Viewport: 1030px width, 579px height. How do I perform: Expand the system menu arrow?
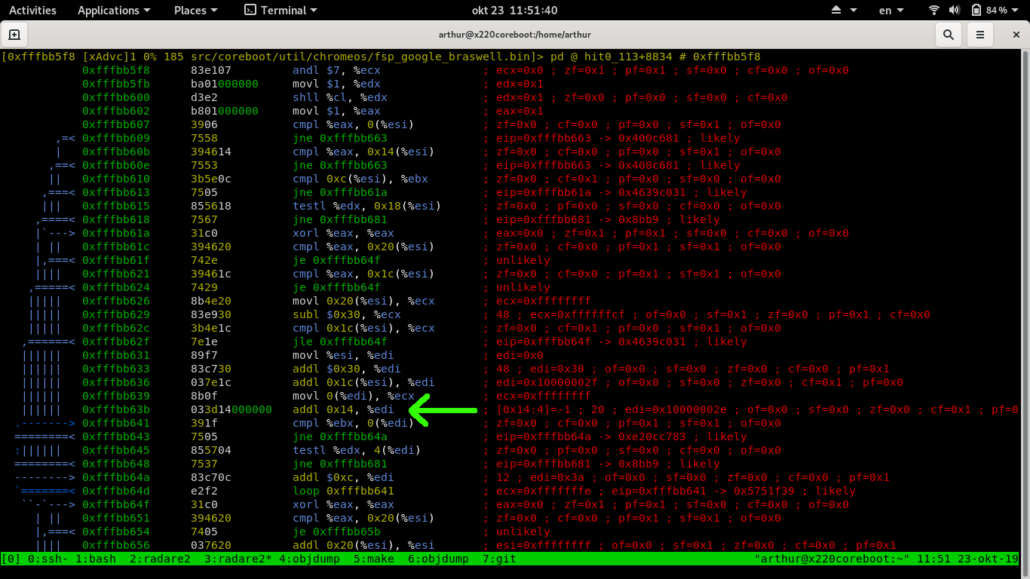pos(1016,11)
